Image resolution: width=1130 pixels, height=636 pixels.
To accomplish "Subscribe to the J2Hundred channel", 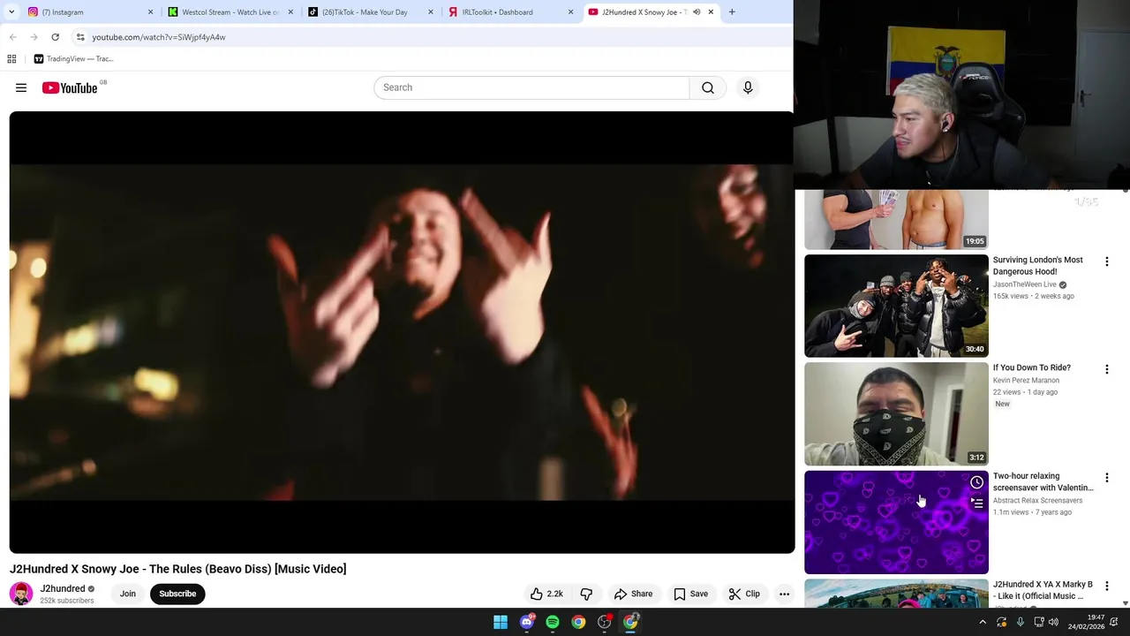I will pos(177,594).
